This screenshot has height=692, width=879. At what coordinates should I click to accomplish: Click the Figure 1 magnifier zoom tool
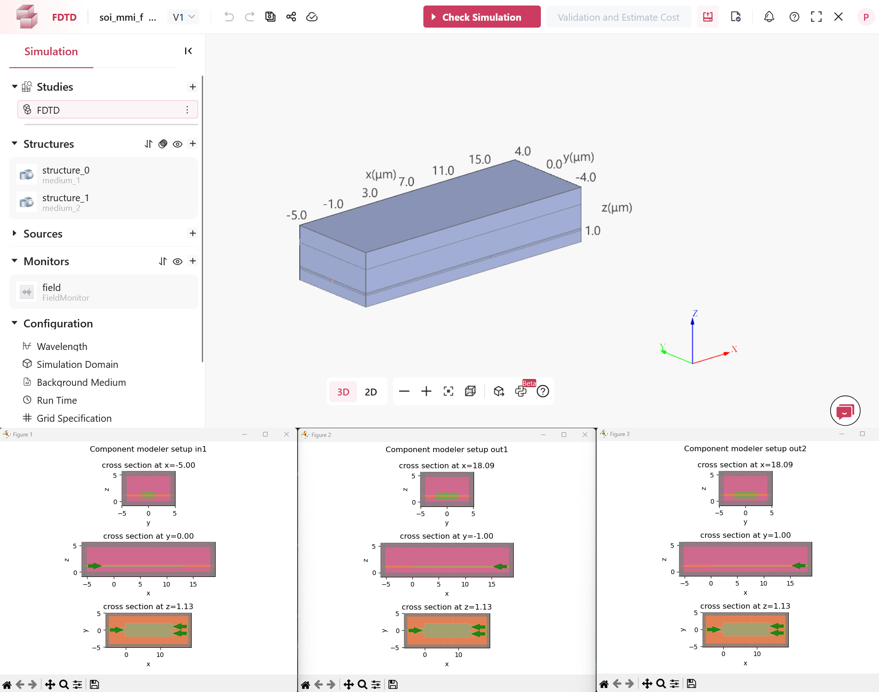(x=64, y=684)
